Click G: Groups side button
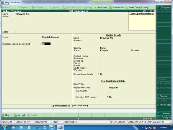This screenshot has width=173, height=130. coord(164,96)
